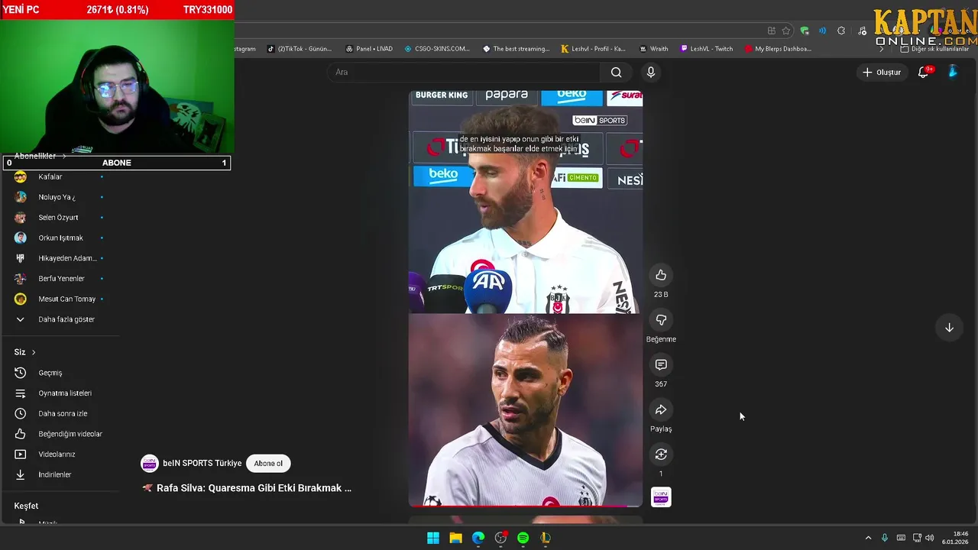Open Microsoft Edge from the taskbar
Image resolution: width=978 pixels, height=550 pixels.
pos(478,538)
